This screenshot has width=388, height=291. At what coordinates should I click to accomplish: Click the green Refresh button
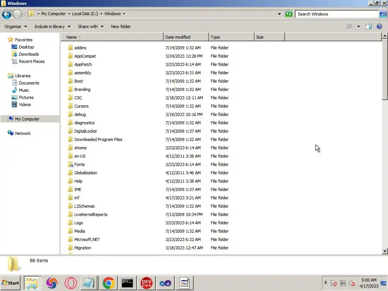(289, 14)
